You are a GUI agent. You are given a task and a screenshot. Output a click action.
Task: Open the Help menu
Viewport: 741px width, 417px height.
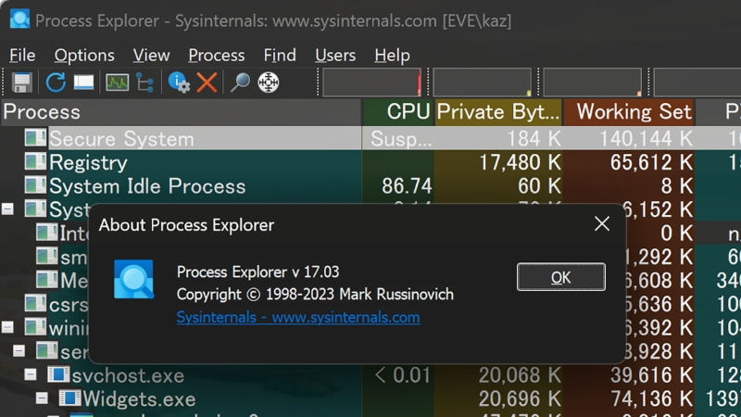(x=392, y=56)
